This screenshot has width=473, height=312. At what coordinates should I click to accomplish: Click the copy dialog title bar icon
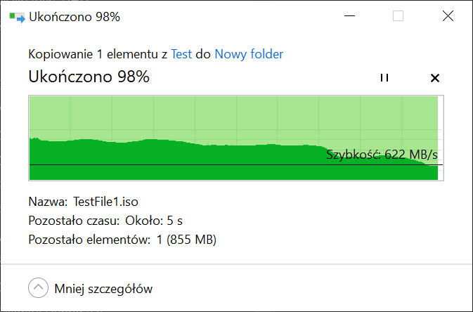click(x=17, y=17)
